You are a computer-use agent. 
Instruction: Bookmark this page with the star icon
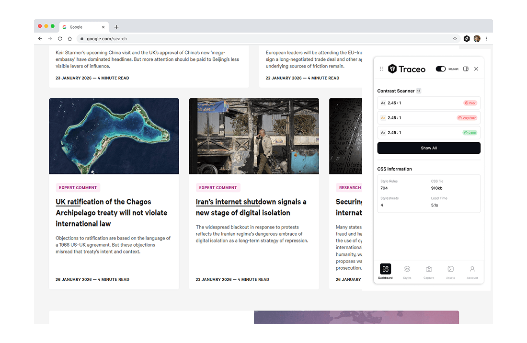pos(455,39)
